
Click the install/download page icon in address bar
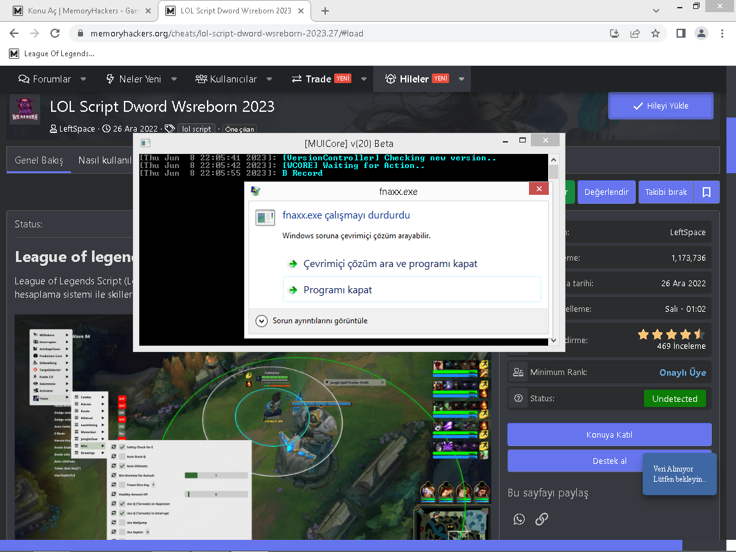pyautogui.click(x=615, y=33)
